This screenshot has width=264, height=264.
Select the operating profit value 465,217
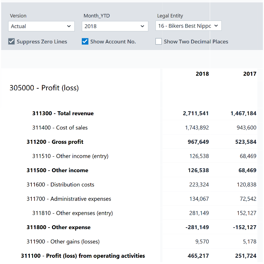(x=198, y=256)
